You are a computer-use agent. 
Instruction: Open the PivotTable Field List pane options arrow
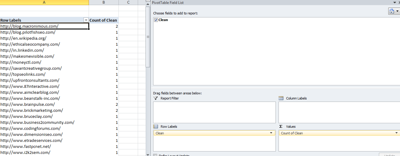[395, 2]
